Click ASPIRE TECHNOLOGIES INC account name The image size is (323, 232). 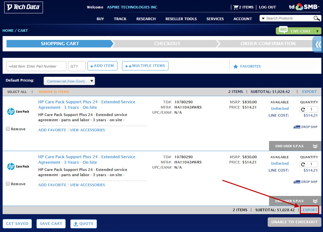pos(132,7)
